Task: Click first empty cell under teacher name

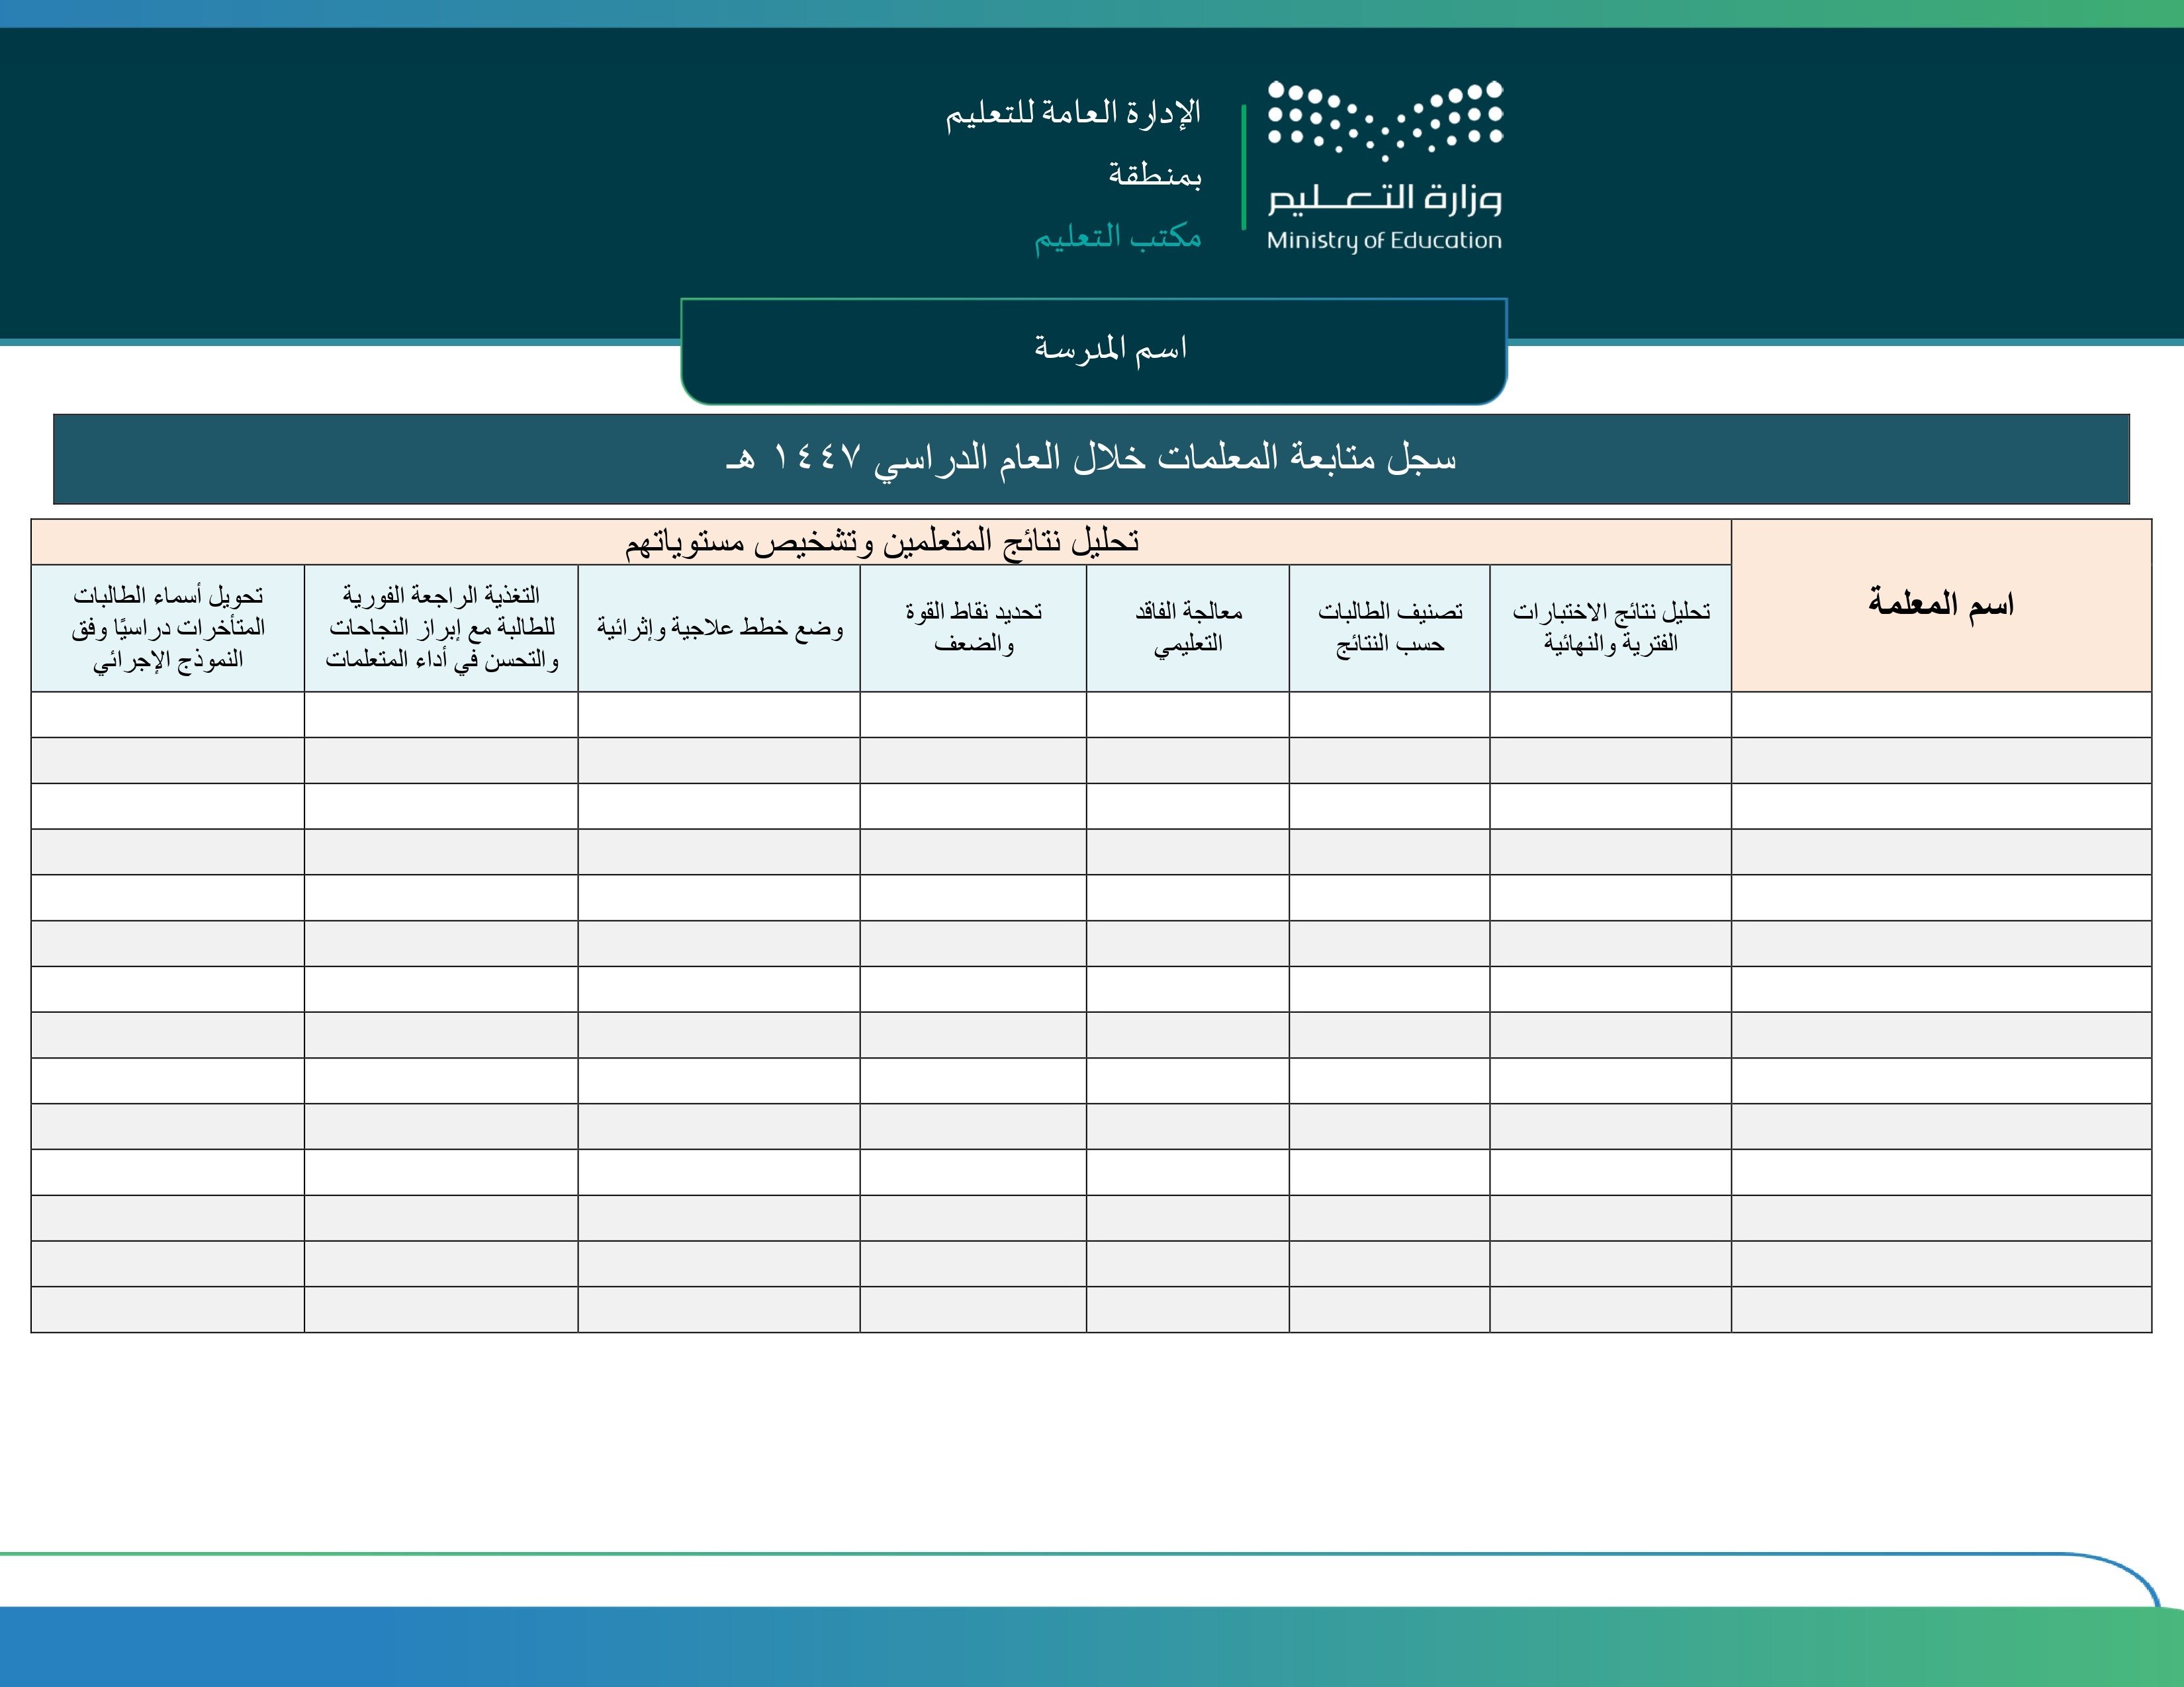Action: pyautogui.click(x=1940, y=714)
